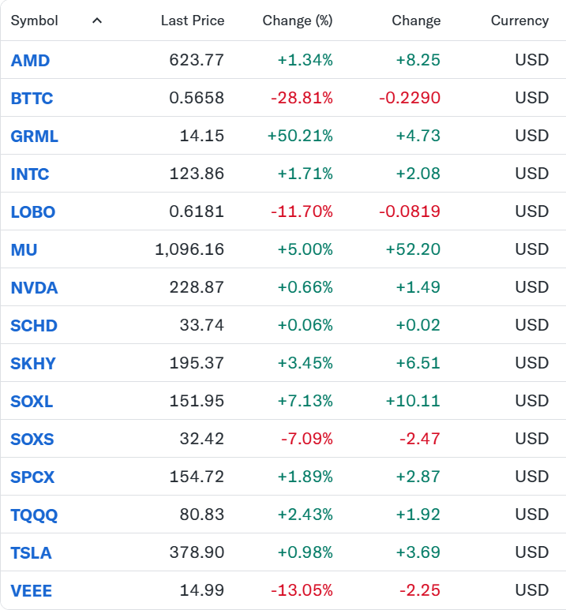Open the AMD ticker link
Image resolution: width=566 pixels, height=610 pixels.
click(30, 60)
